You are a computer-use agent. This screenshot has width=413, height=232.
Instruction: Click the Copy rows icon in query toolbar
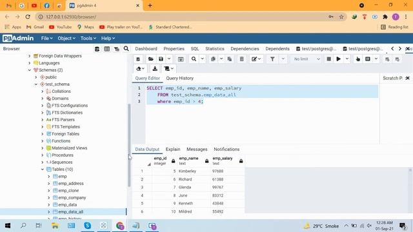point(214,59)
